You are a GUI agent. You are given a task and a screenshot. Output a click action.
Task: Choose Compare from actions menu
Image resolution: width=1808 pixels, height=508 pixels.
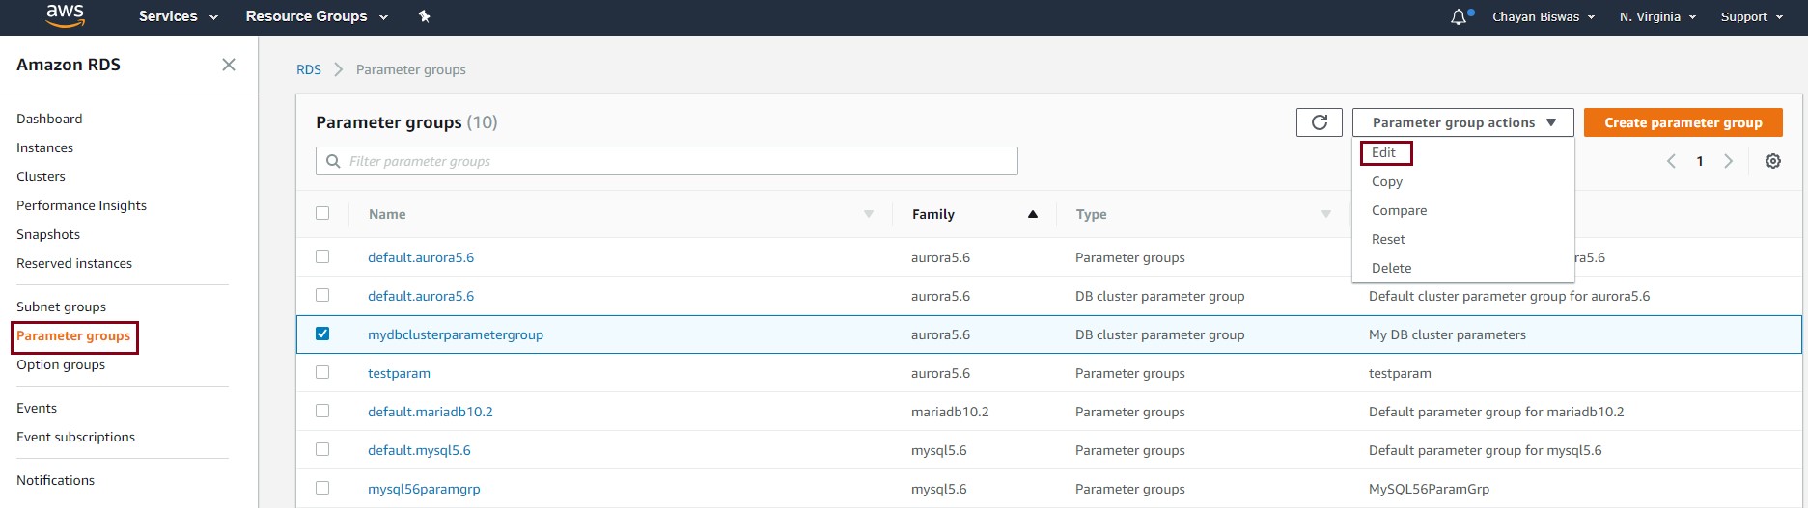(1399, 210)
